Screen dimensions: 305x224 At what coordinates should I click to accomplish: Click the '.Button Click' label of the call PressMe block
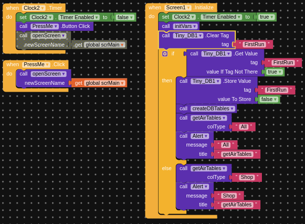coord(75,26)
